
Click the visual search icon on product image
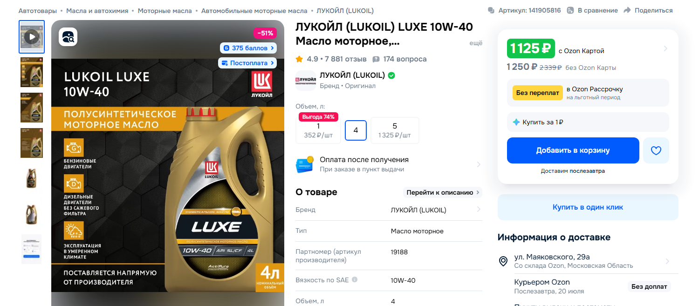(x=68, y=37)
